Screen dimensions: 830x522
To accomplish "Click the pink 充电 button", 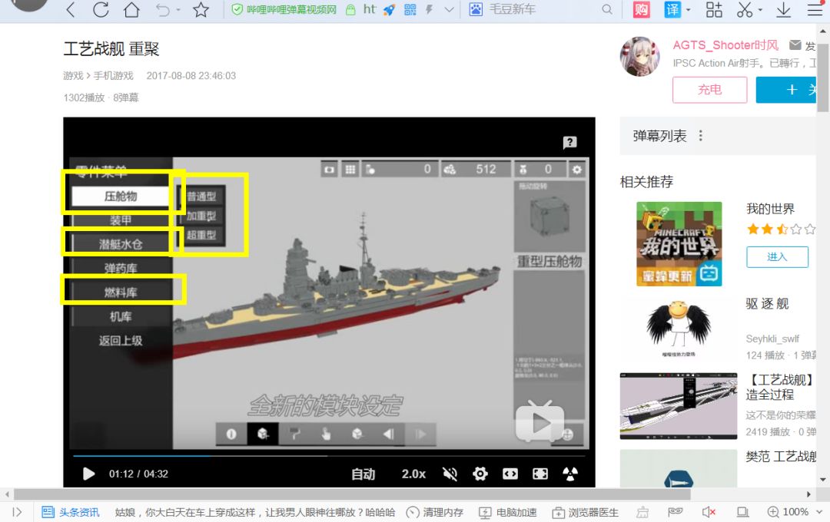I will (x=710, y=90).
